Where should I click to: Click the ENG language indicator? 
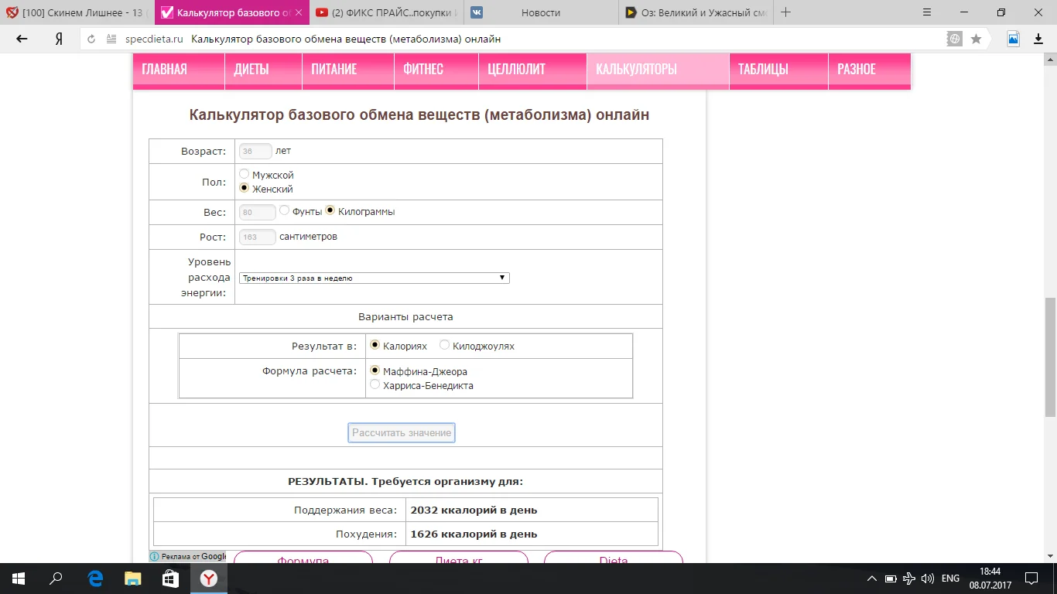point(950,579)
